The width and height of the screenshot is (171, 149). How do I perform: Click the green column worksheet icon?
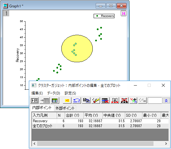[55, 100]
